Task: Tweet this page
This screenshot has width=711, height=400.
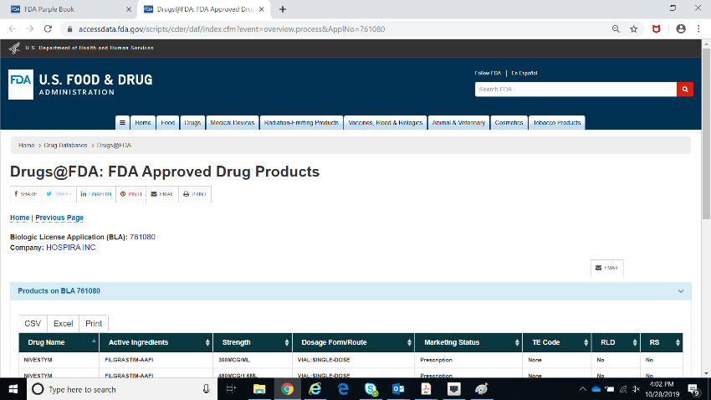Action: (59, 194)
